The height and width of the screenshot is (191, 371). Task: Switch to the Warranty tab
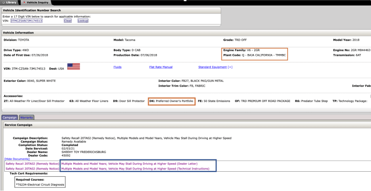pos(27,118)
